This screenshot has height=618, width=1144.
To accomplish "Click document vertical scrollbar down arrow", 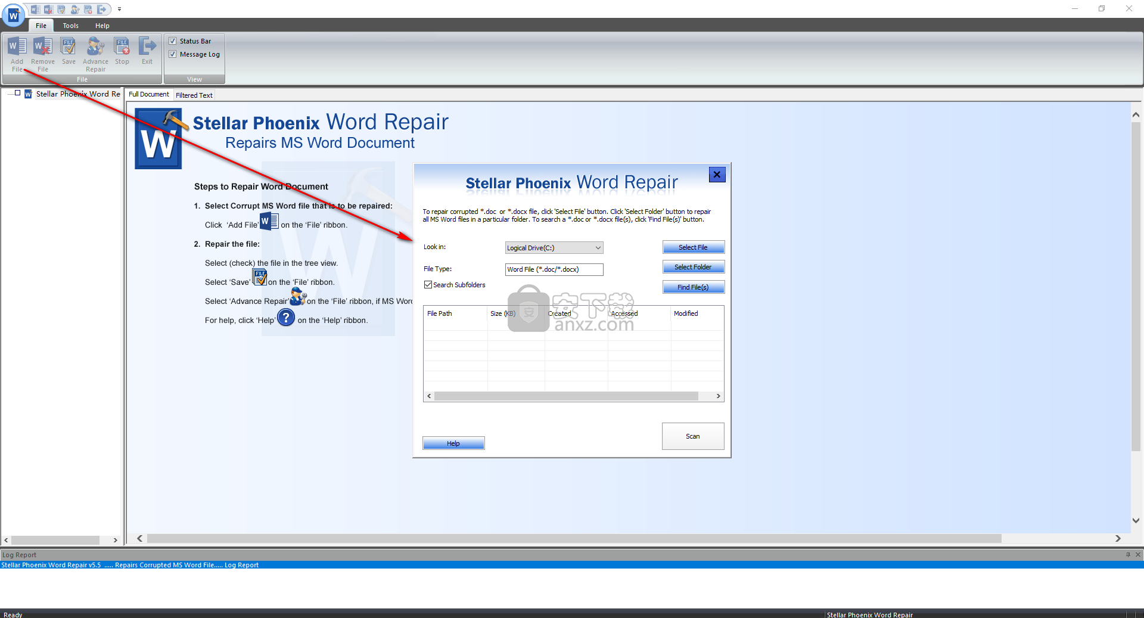I will coord(1136,520).
